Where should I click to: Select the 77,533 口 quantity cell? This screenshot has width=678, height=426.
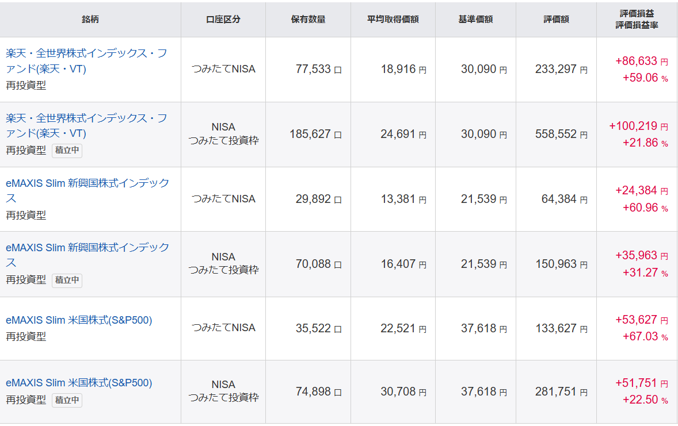pos(318,70)
